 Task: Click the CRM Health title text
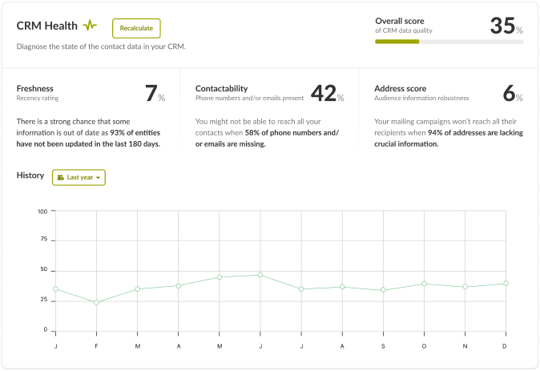coord(47,26)
